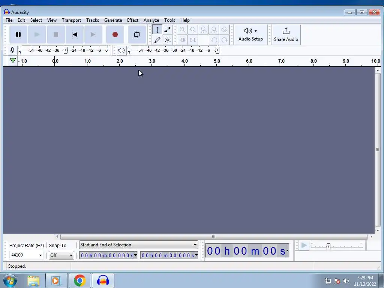The height and width of the screenshot is (288, 384).
Task: Open the Generate menu
Action: 113,20
